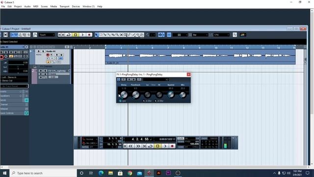This screenshot has width=314, height=177.
Task: Open the Audio menu
Action: [27, 6]
